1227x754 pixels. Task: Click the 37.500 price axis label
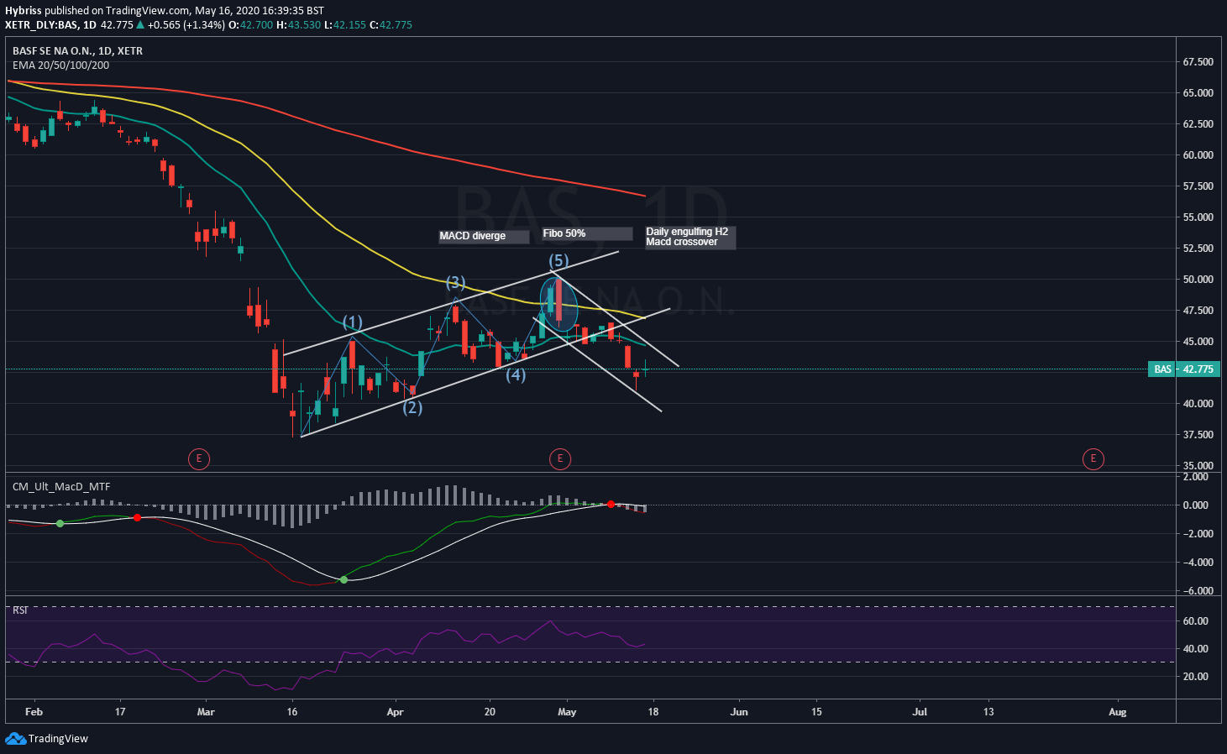click(1198, 435)
